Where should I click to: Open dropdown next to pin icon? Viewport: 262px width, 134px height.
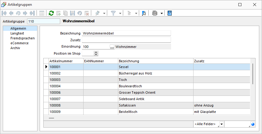(104, 13)
